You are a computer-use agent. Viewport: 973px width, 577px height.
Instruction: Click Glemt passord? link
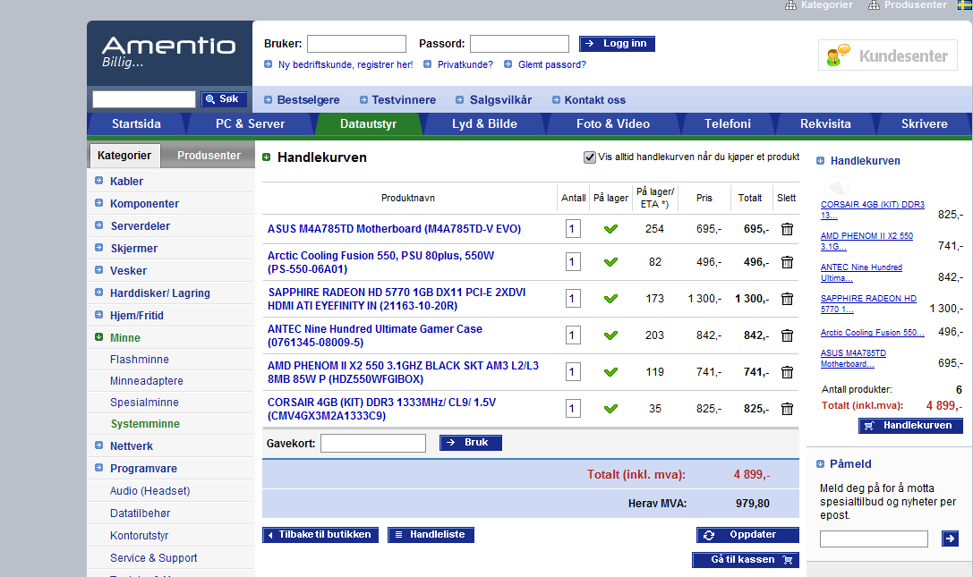pyautogui.click(x=551, y=64)
